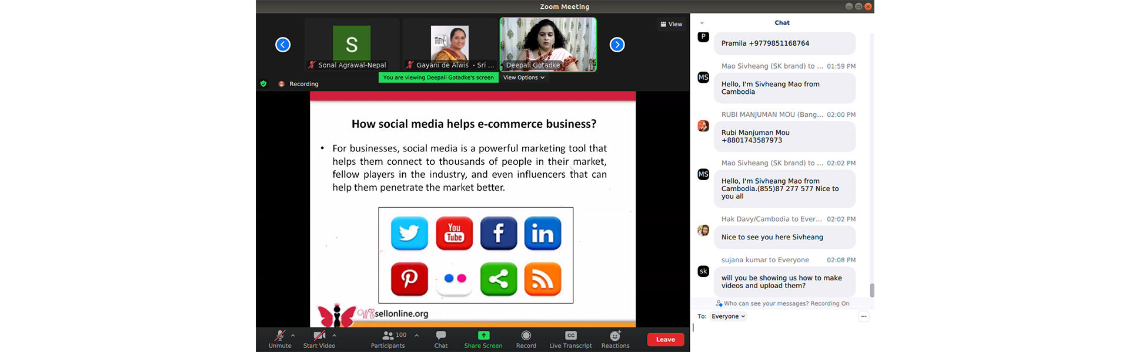Screen dimensions: 1129x352
Task: Click the LinkedIn icon in the shared slide
Action: click(x=543, y=233)
